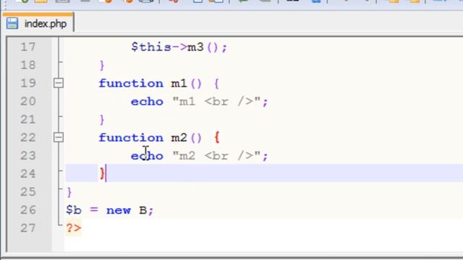The width and height of the screenshot is (463, 260).
Task: Click the red opening brace after m2()
Action: 217,138
